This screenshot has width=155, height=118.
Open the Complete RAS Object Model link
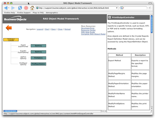93,34
